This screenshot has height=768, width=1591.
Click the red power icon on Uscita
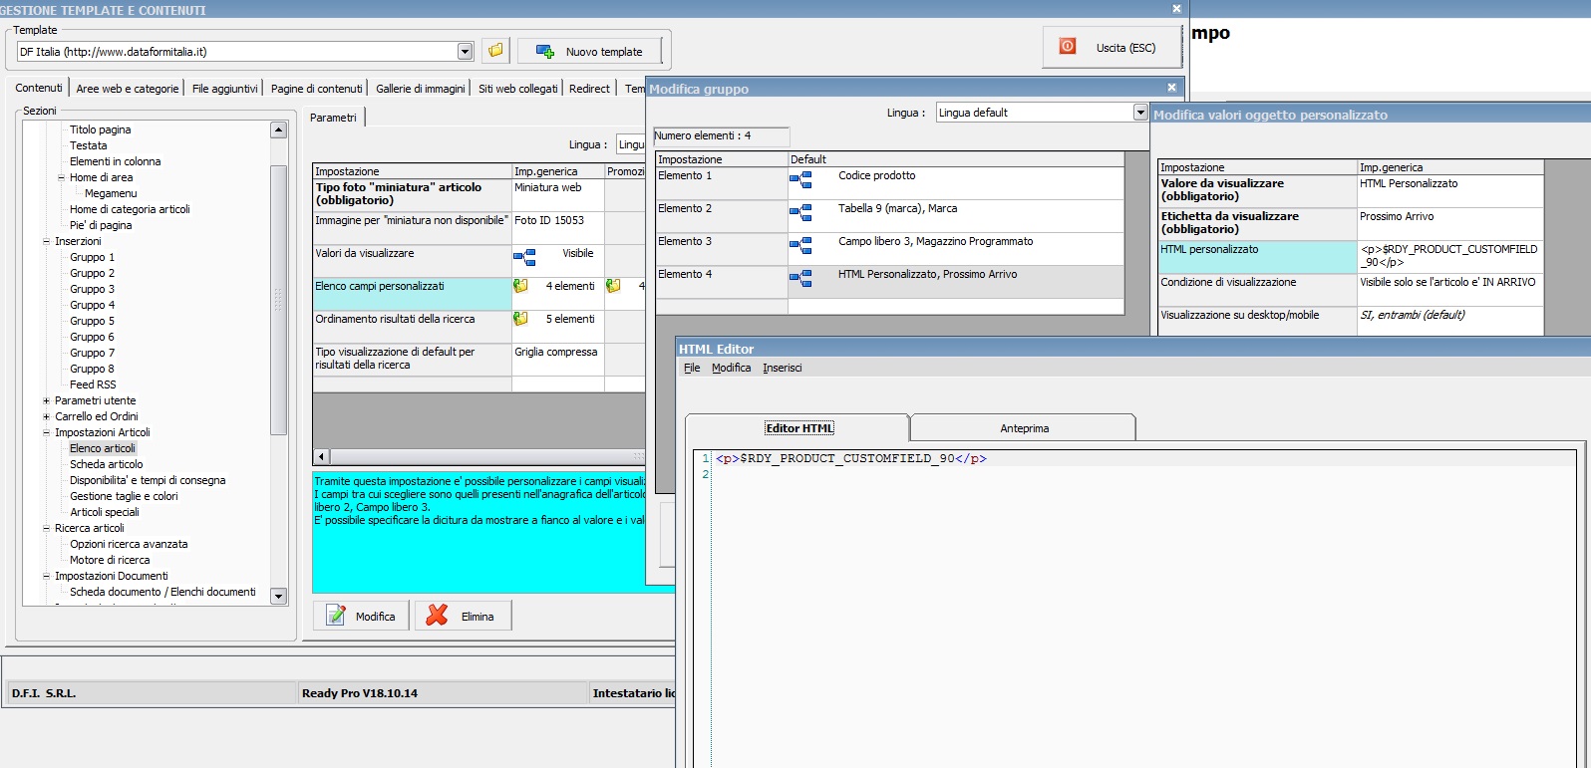(x=1067, y=47)
